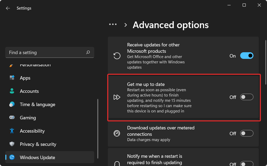The width and height of the screenshot is (267, 166).
Task: Click the Gaming controller icon
Action: [x=12, y=117]
